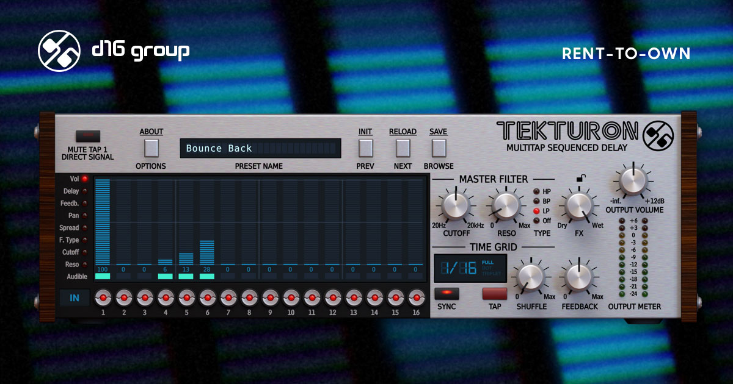
Task: Toggle the Audible indicator for tap 4
Action: point(166,276)
